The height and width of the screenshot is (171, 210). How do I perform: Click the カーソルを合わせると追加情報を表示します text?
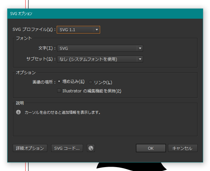point(63,112)
